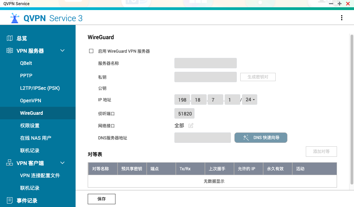Click the 保存 (Save) button
Screen dimensions: 354x207
(x=101, y=199)
